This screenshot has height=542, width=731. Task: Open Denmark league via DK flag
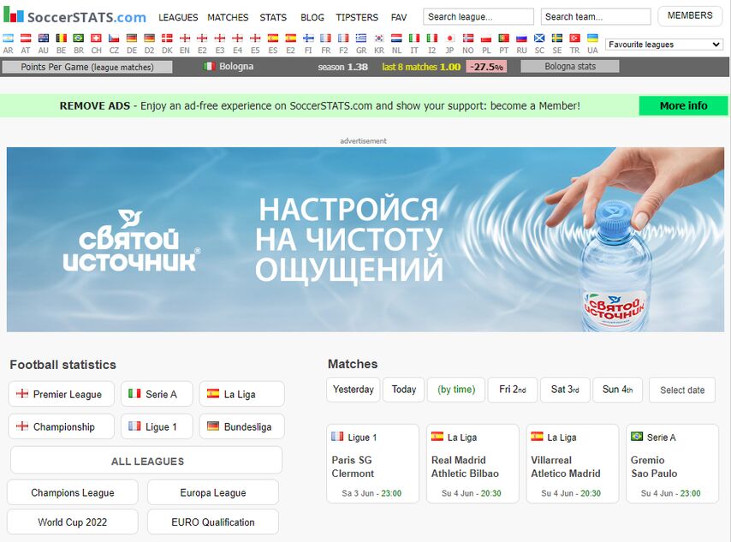pyautogui.click(x=167, y=39)
